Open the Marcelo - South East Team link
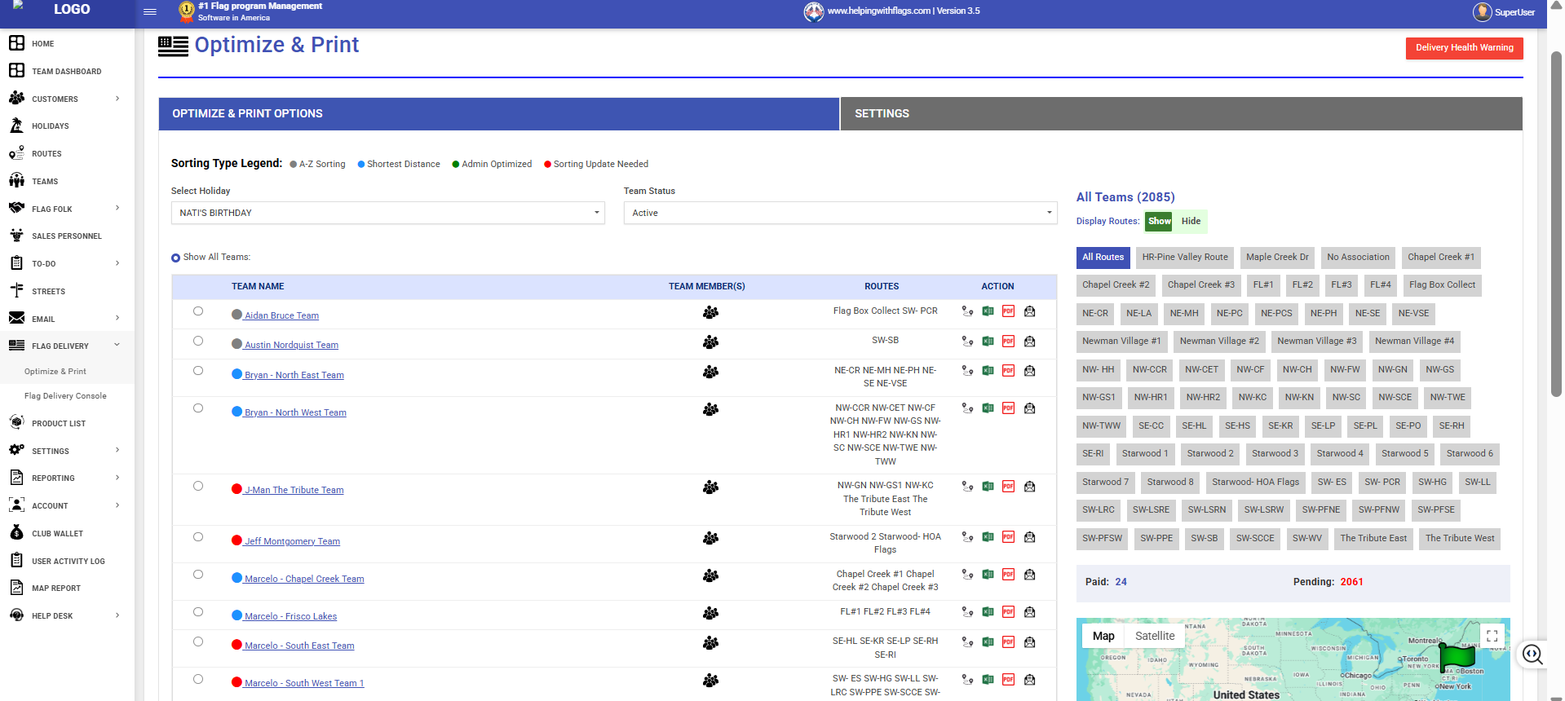The height and width of the screenshot is (701, 1565). (x=299, y=646)
